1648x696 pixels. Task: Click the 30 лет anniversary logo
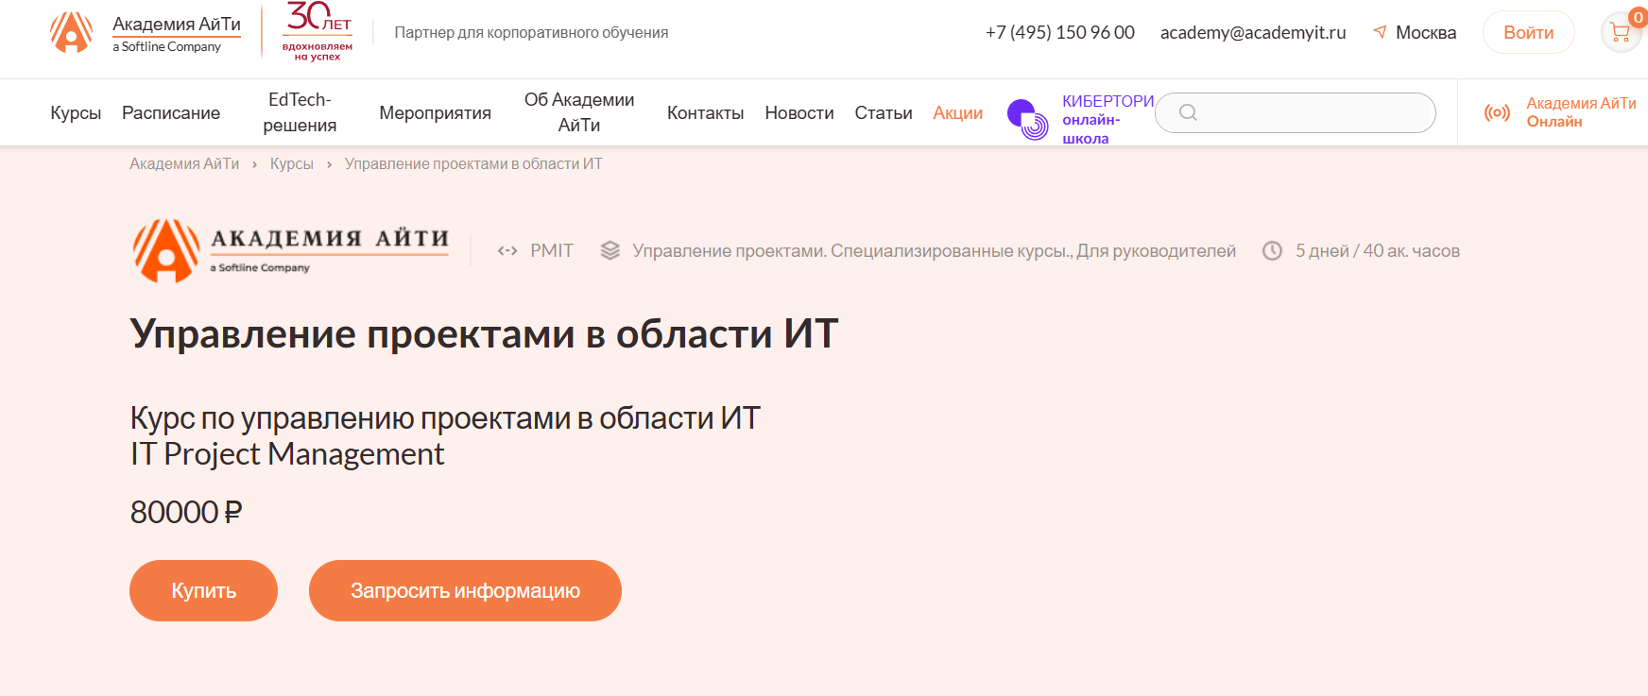coord(318,32)
